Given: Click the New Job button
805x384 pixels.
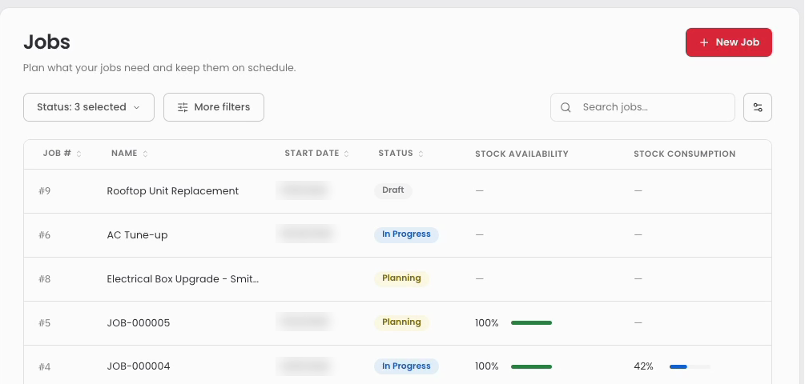Looking at the screenshot, I should pos(728,42).
